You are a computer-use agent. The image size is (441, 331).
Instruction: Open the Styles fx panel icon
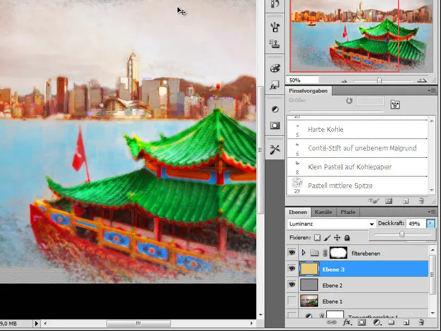point(275,86)
